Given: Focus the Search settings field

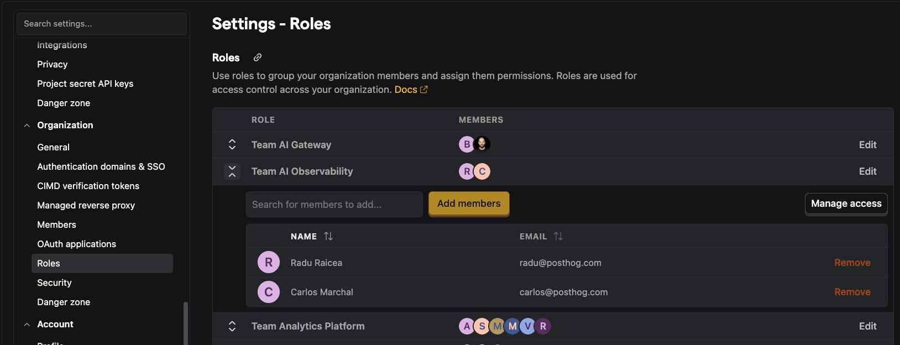Looking at the screenshot, I should coord(102,24).
